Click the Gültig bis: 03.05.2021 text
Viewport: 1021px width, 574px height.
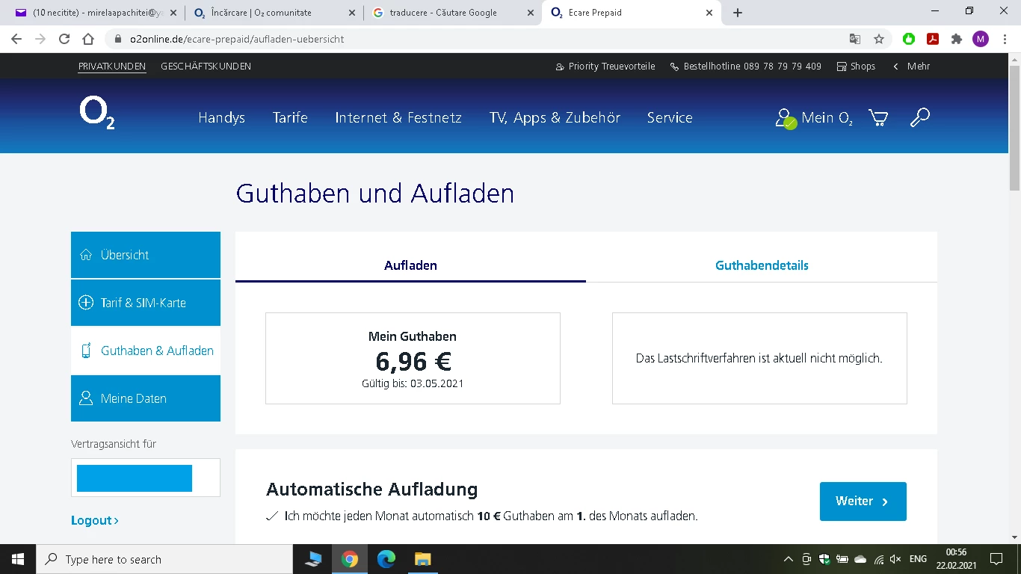point(413,383)
